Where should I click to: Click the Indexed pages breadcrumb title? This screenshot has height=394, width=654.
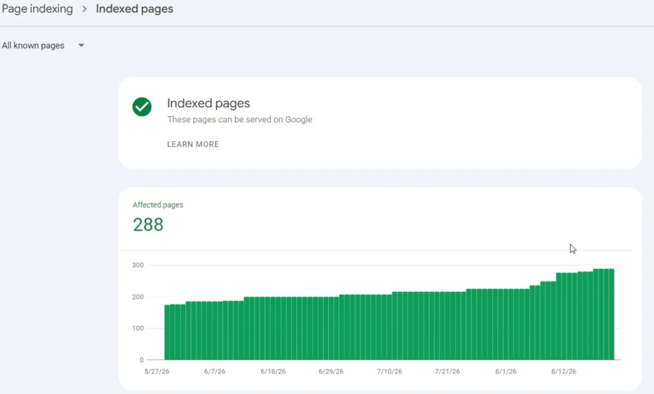coord(134,9)
